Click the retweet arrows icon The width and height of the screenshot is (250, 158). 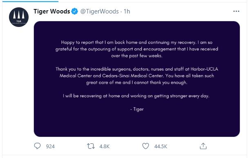click(91, 146)
